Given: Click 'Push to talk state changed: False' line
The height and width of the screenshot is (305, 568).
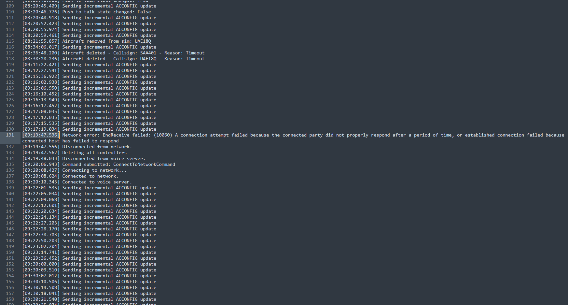Looking at the screenshot, I should (x=106, y=12).
